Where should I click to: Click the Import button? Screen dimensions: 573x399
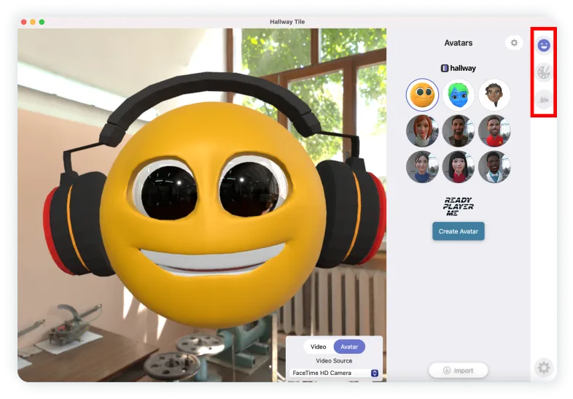tap(459, 371)
